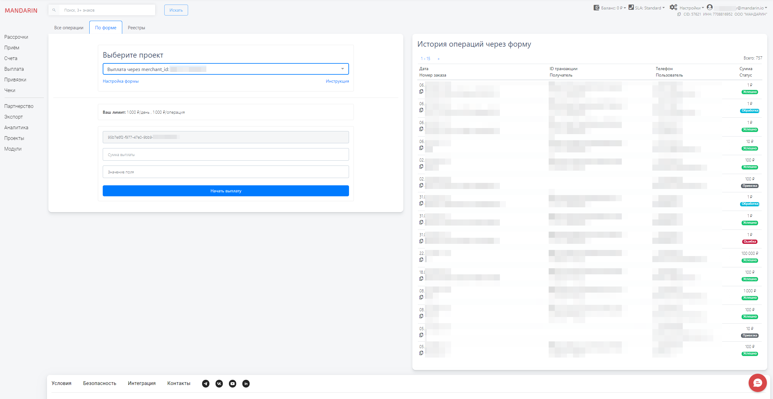Open the red chat support bubble
773x399 pixels.
pyautogui.click(x=757, y=383)
